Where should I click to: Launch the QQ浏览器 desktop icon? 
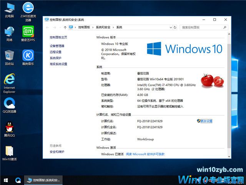pos(9,105)
